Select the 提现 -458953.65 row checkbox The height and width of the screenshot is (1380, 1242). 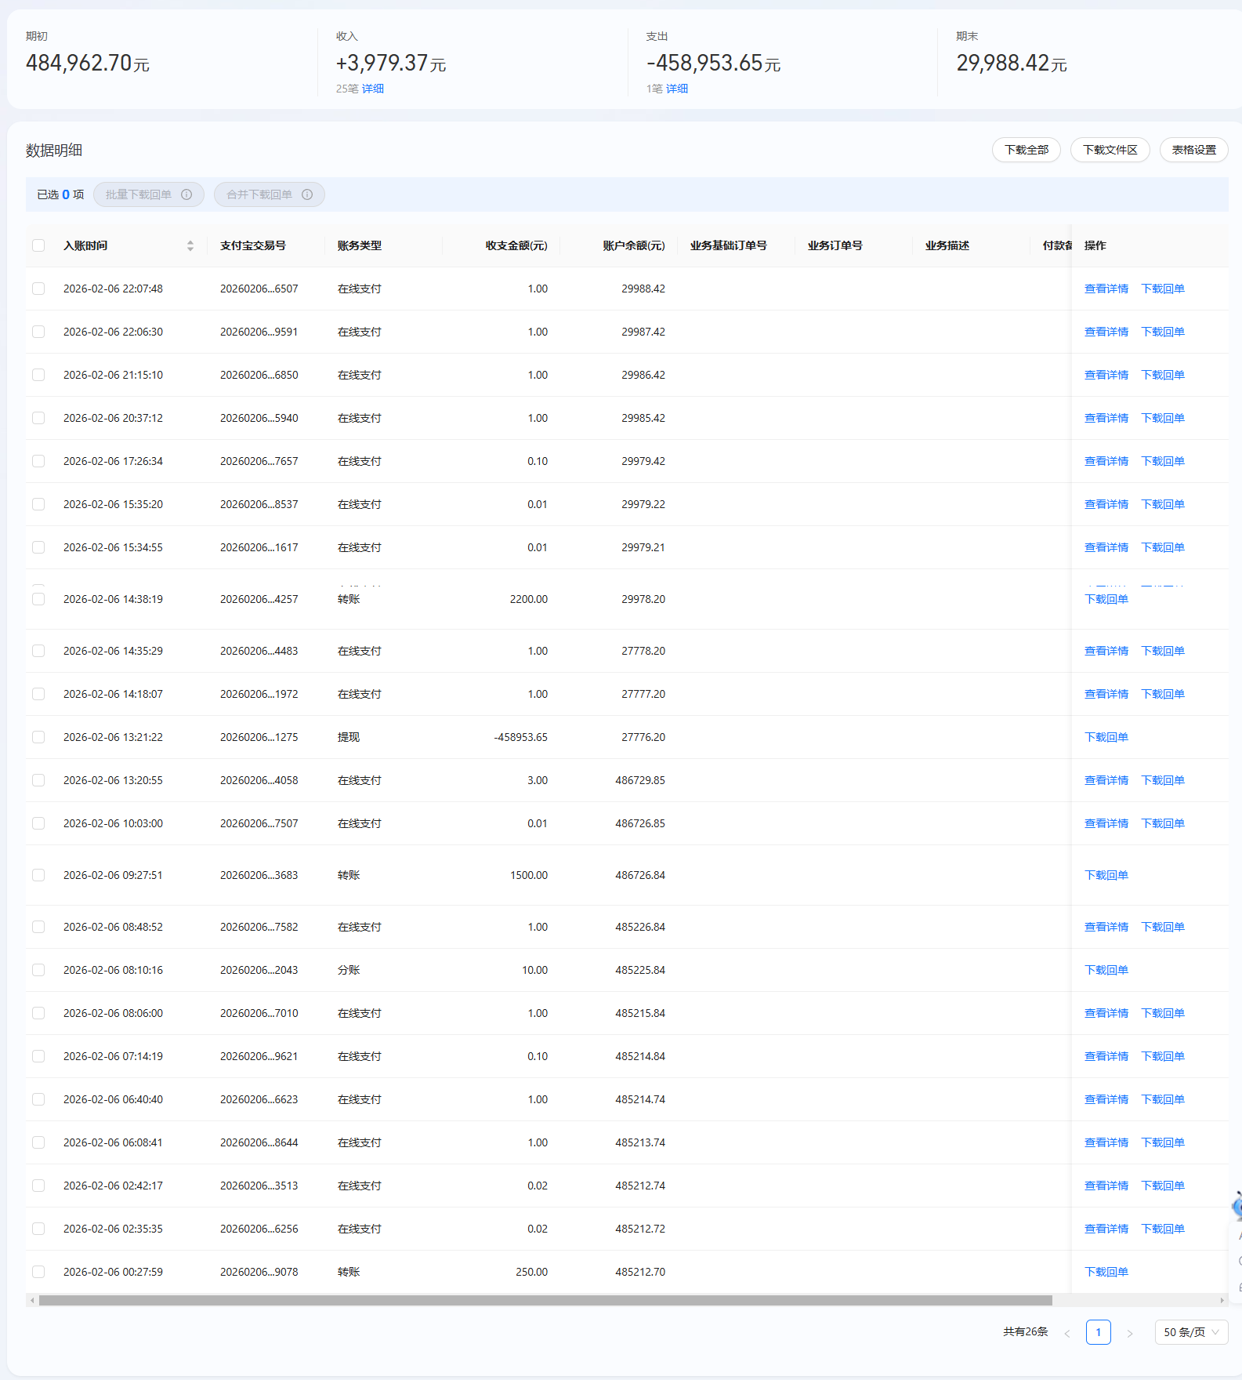(x=38, y=737)
